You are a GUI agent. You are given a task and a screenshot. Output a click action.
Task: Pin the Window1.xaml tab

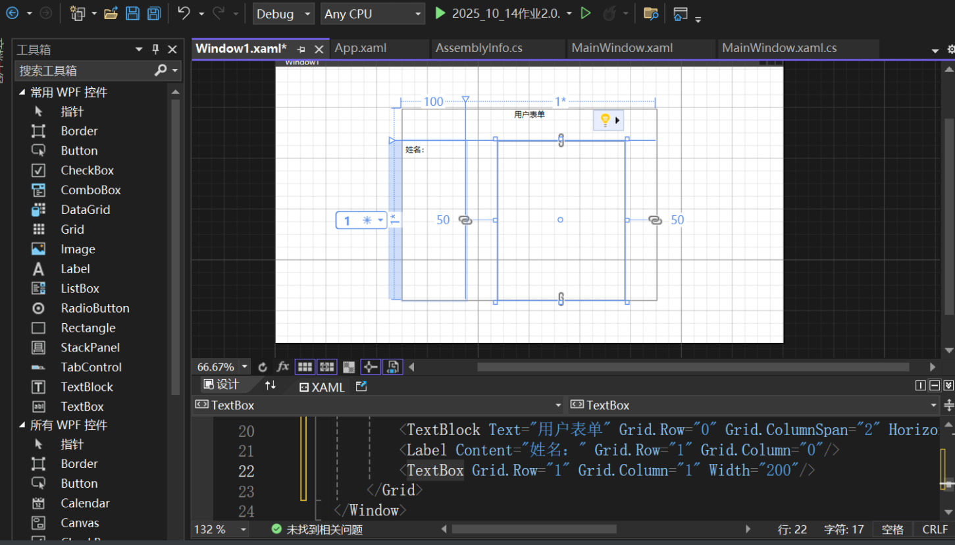point(301,49)
